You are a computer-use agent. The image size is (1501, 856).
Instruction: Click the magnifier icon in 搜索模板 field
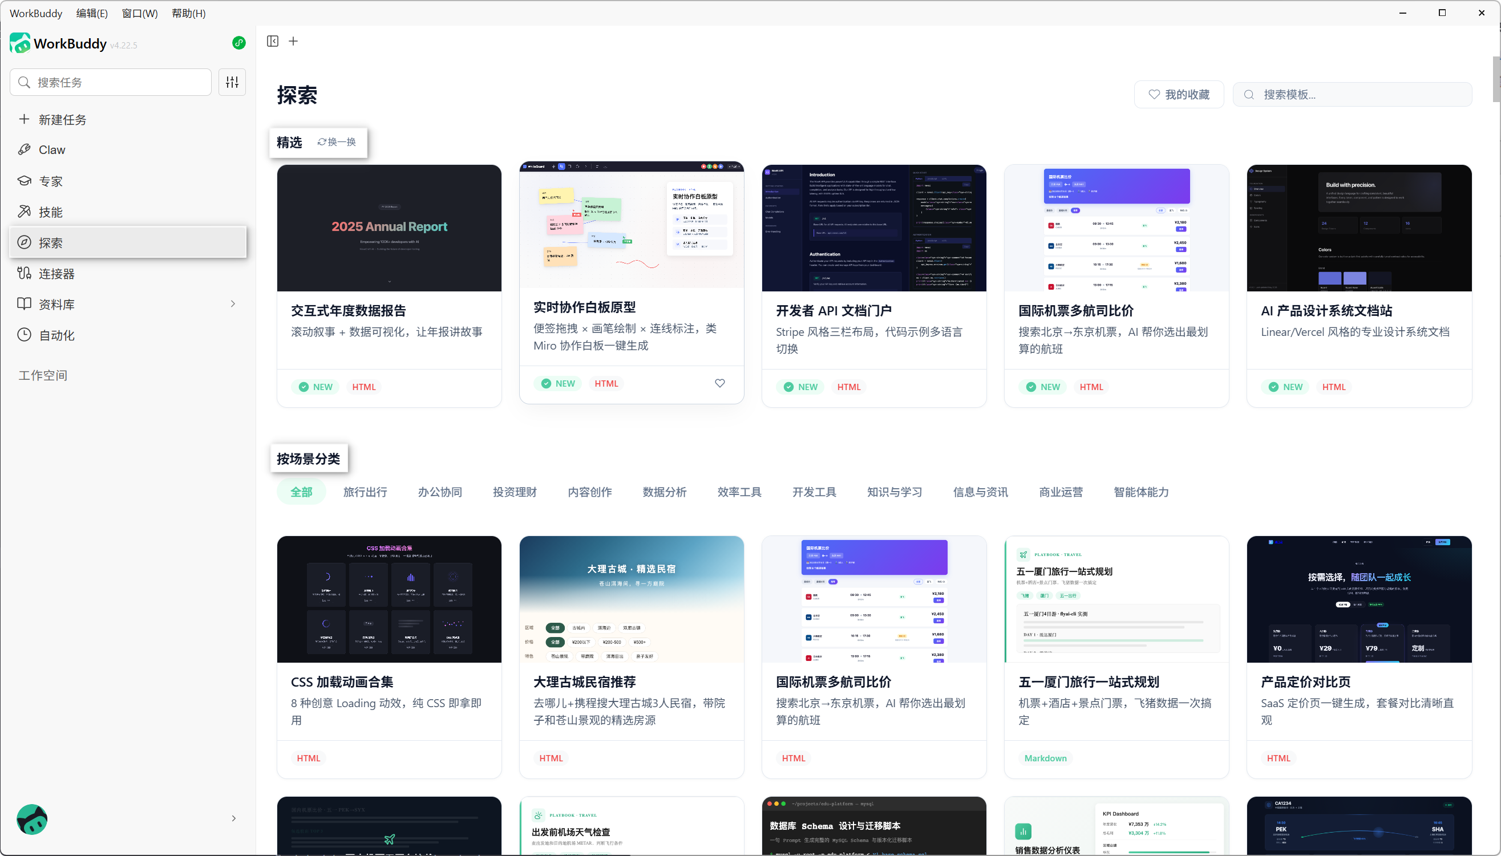[x=1249, y=95]
